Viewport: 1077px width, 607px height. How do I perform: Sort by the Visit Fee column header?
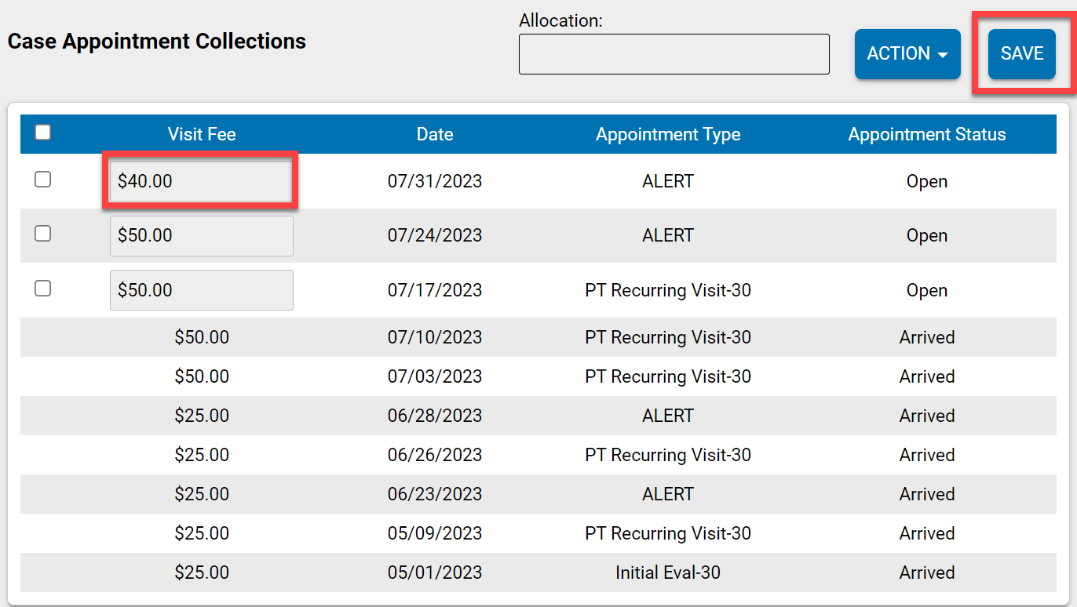[201, 134]
